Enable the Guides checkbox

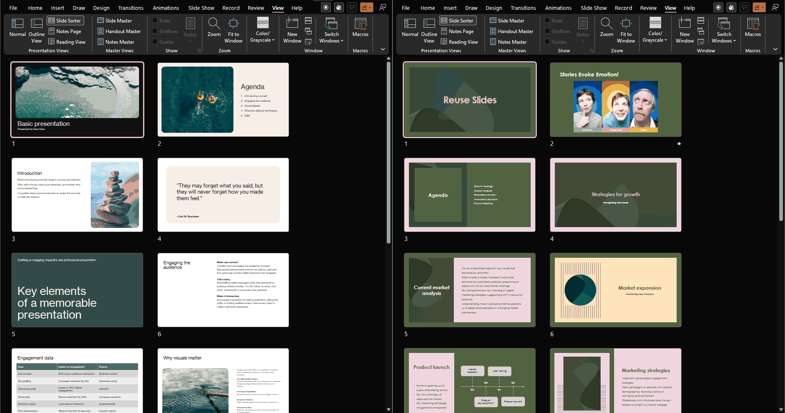[x=155, y=42]
